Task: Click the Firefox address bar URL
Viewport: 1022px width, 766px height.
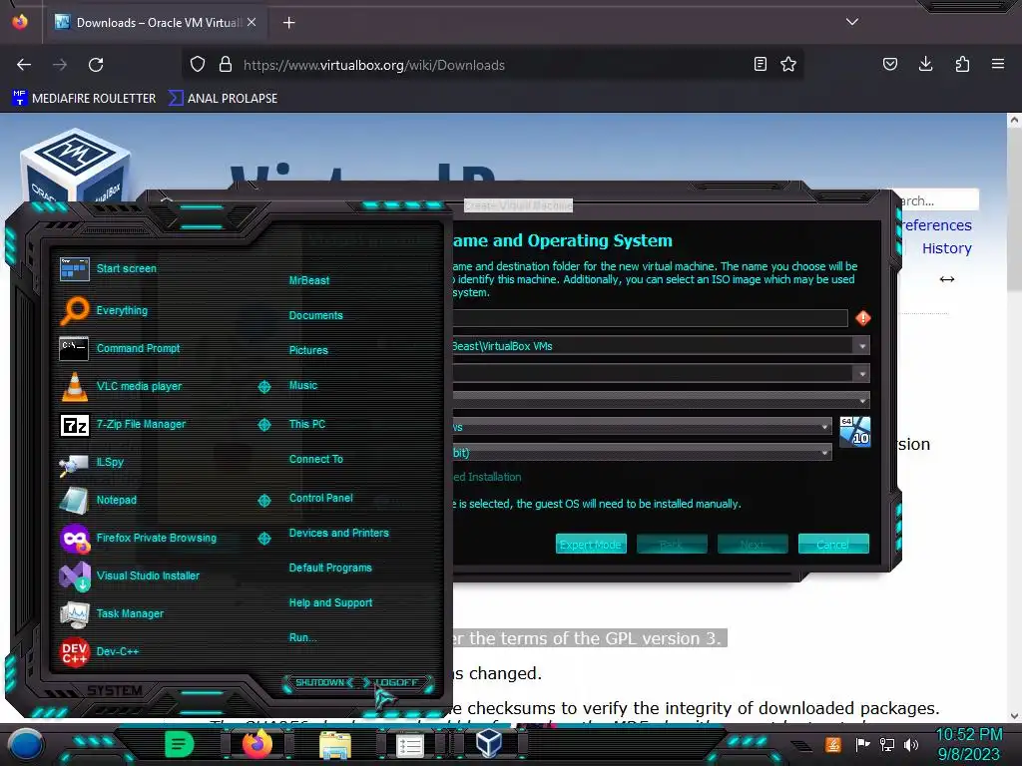Action: [x=374, y=65]
